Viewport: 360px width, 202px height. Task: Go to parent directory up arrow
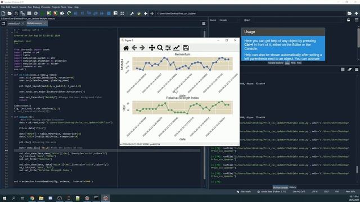tap(356, 13)
